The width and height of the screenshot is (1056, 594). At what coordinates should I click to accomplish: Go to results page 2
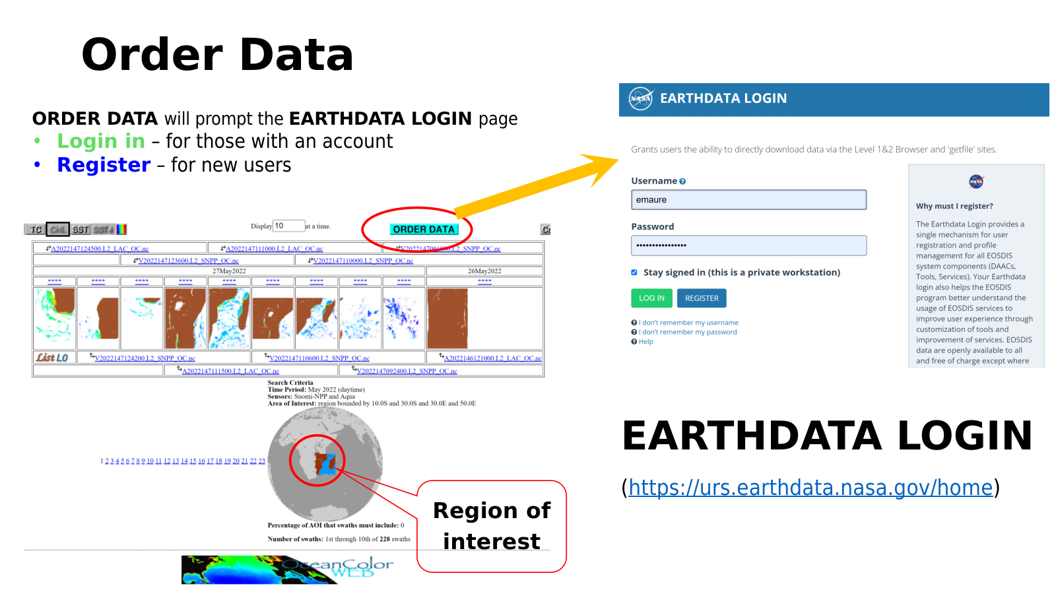coord(107,461)
